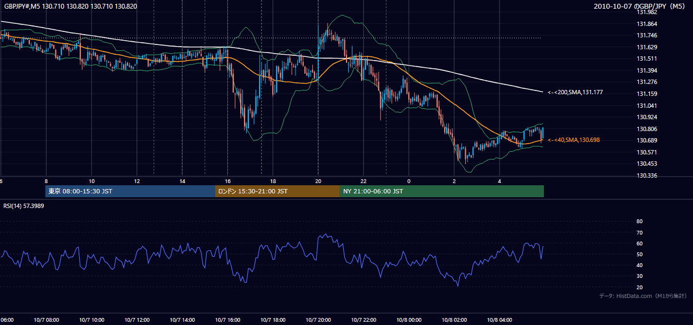Click hour label 22 on price chart axis
Image resolution: width=693 pixels, height=325 pixels.
point(363,181)
